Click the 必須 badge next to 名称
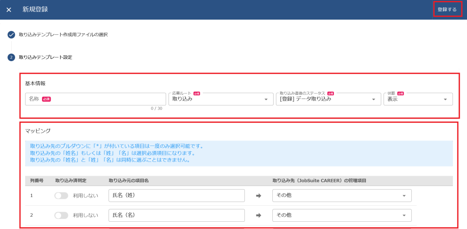Screen dimensions: 467x229 [x=46, y=99]
